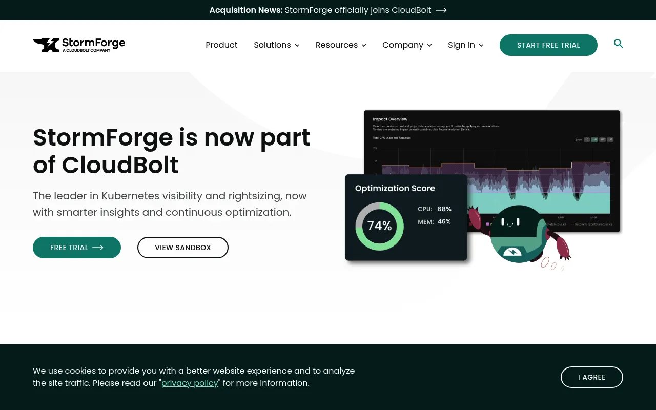
Task: Go to the StormForge logo homepage link
Action: coord(79,45)
